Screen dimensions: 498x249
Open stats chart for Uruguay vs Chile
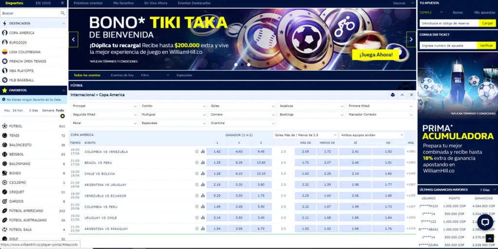click(x=203, y=218)
